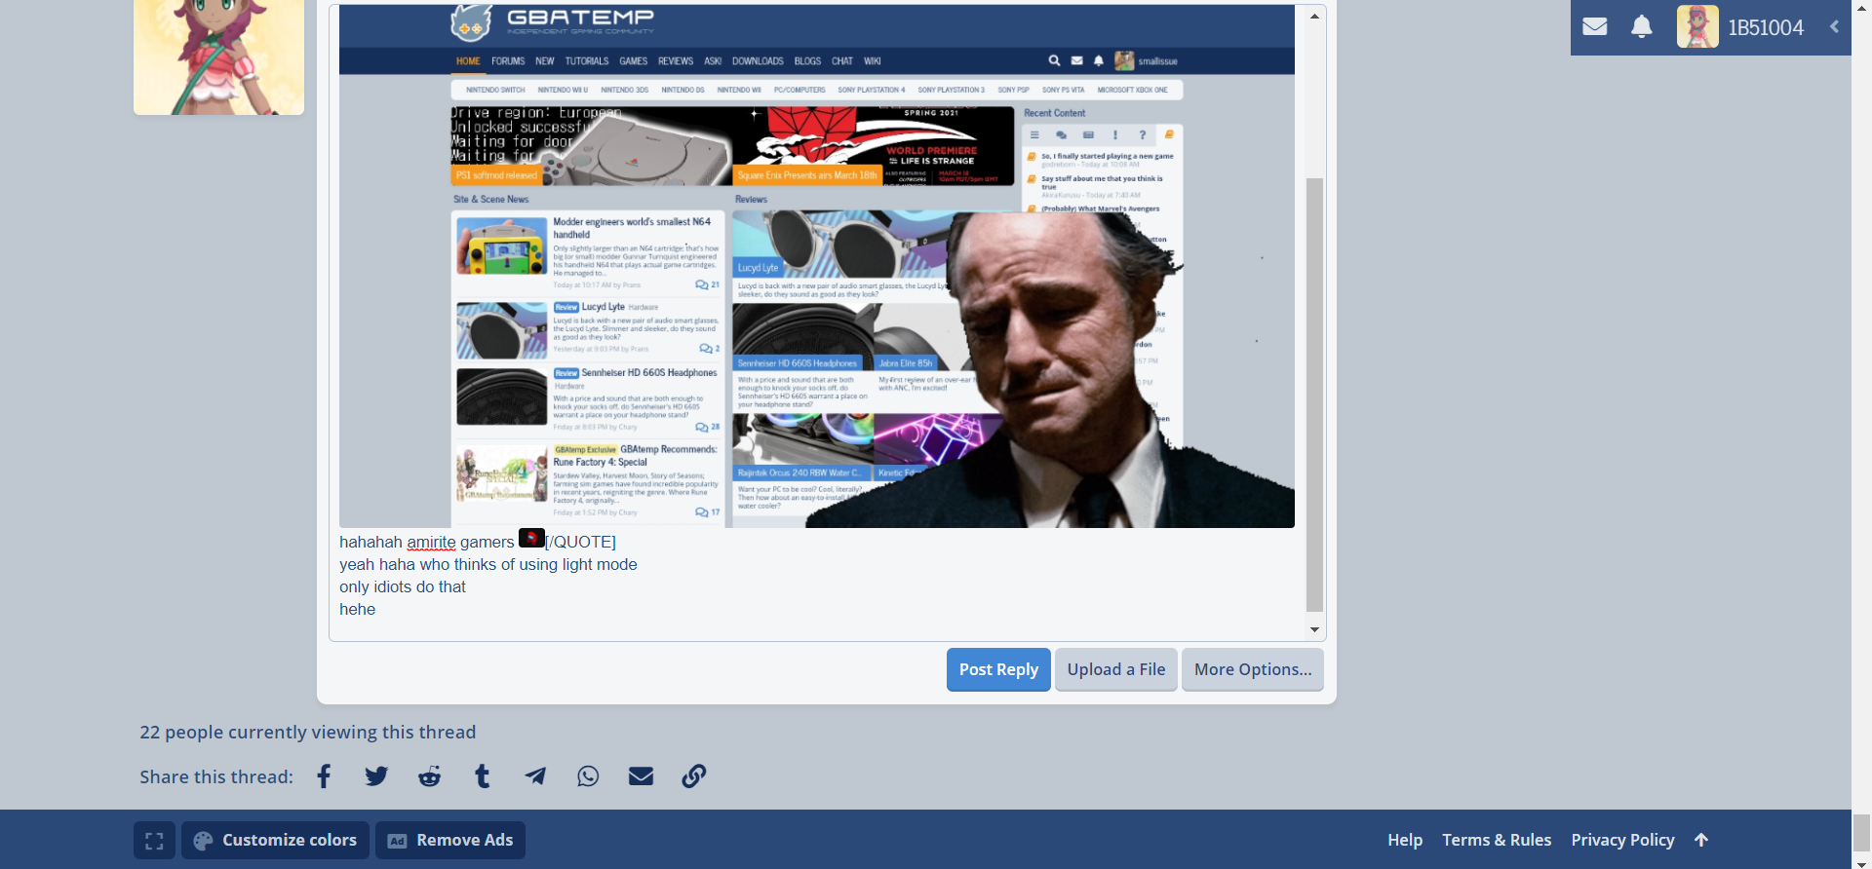This screenshot has width=1872, height=869.
Task: Jump to top with the footer arrow
Action: point(1701,840)
